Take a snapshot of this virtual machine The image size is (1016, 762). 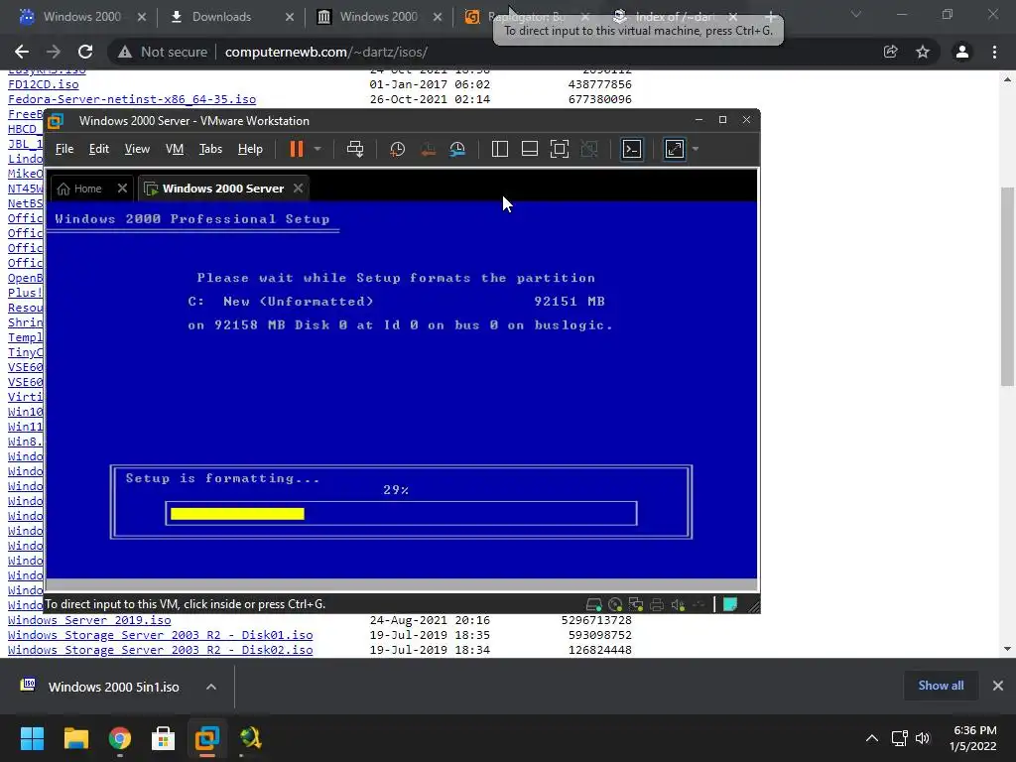tap(397, 149)
